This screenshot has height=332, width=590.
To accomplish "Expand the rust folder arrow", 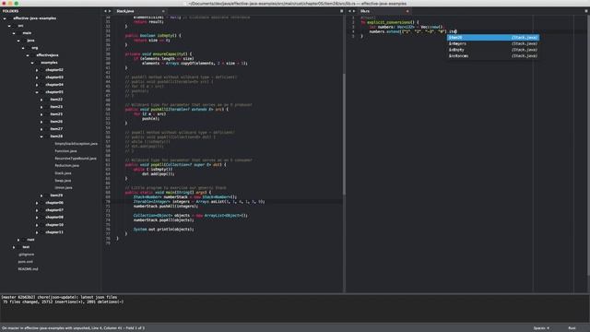I will point(18,240).
